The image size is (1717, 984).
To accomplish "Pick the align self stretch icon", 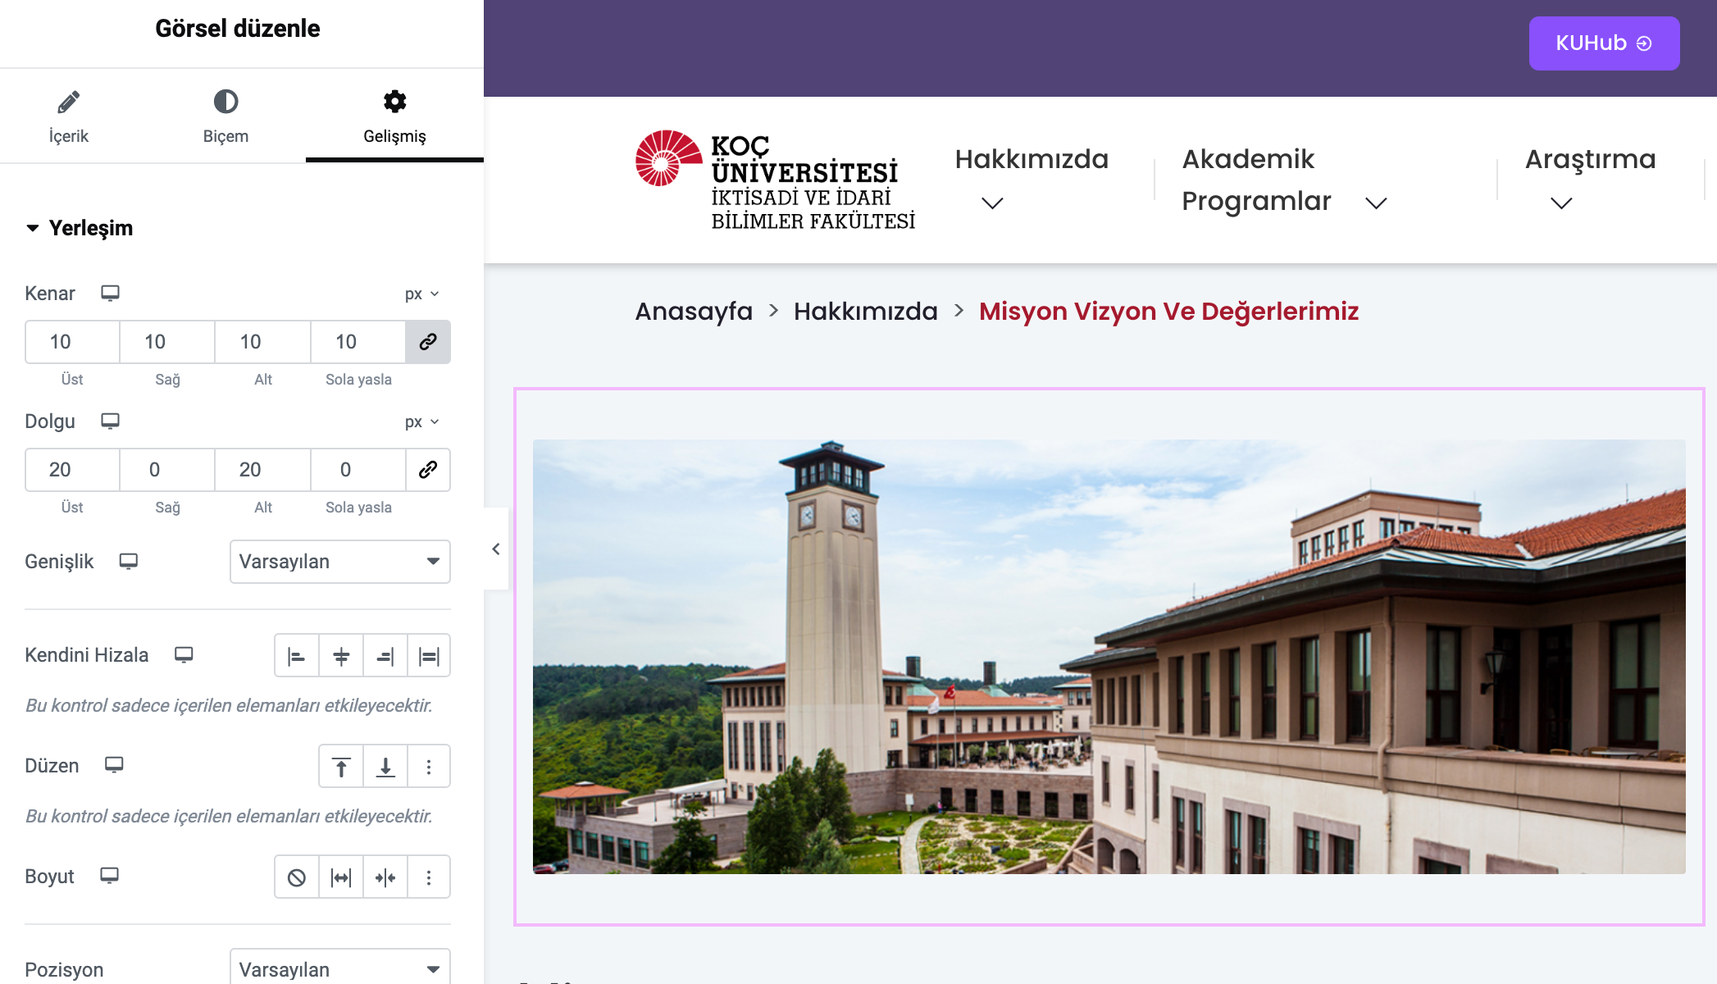I will (429, 656).
